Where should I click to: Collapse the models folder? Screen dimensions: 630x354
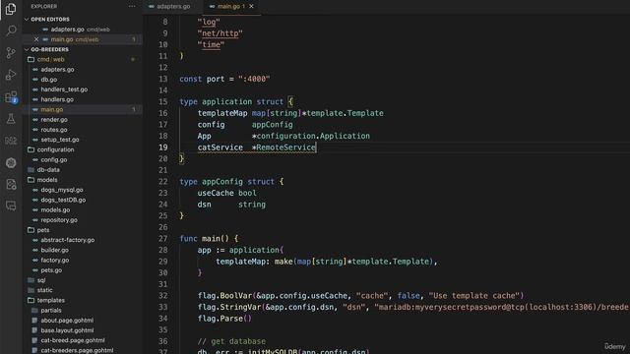pos(47,180)
